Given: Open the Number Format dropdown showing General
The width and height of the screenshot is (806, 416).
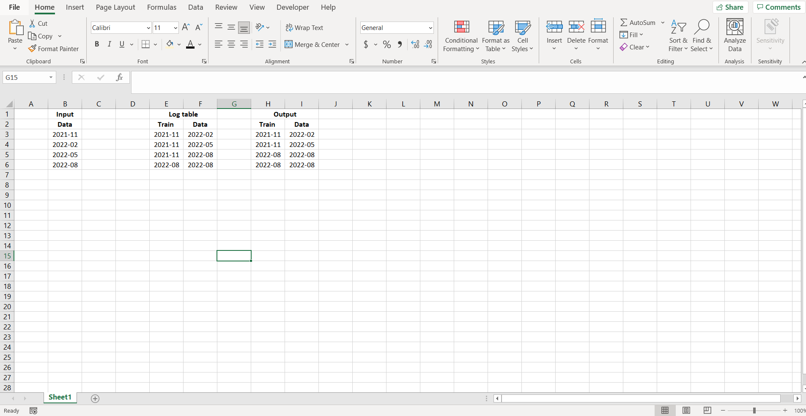Looking at the screenshot, I should point(430,27).
